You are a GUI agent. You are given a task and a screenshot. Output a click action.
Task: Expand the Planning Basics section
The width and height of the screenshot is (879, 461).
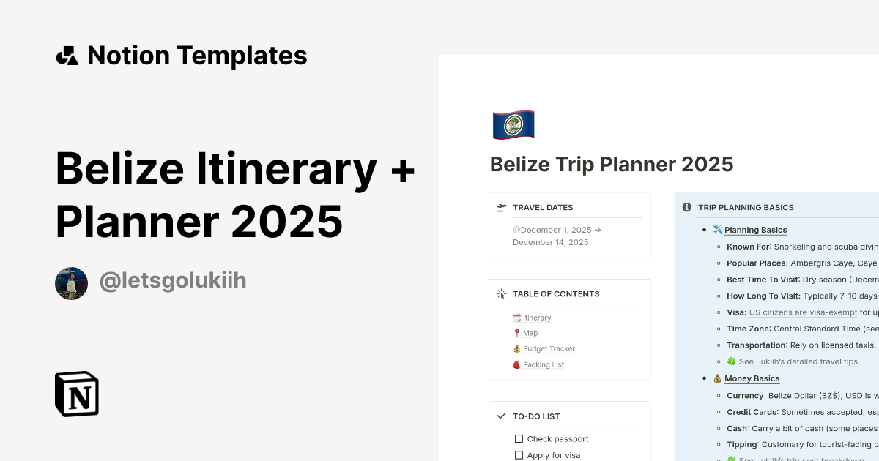click(755, 229)
